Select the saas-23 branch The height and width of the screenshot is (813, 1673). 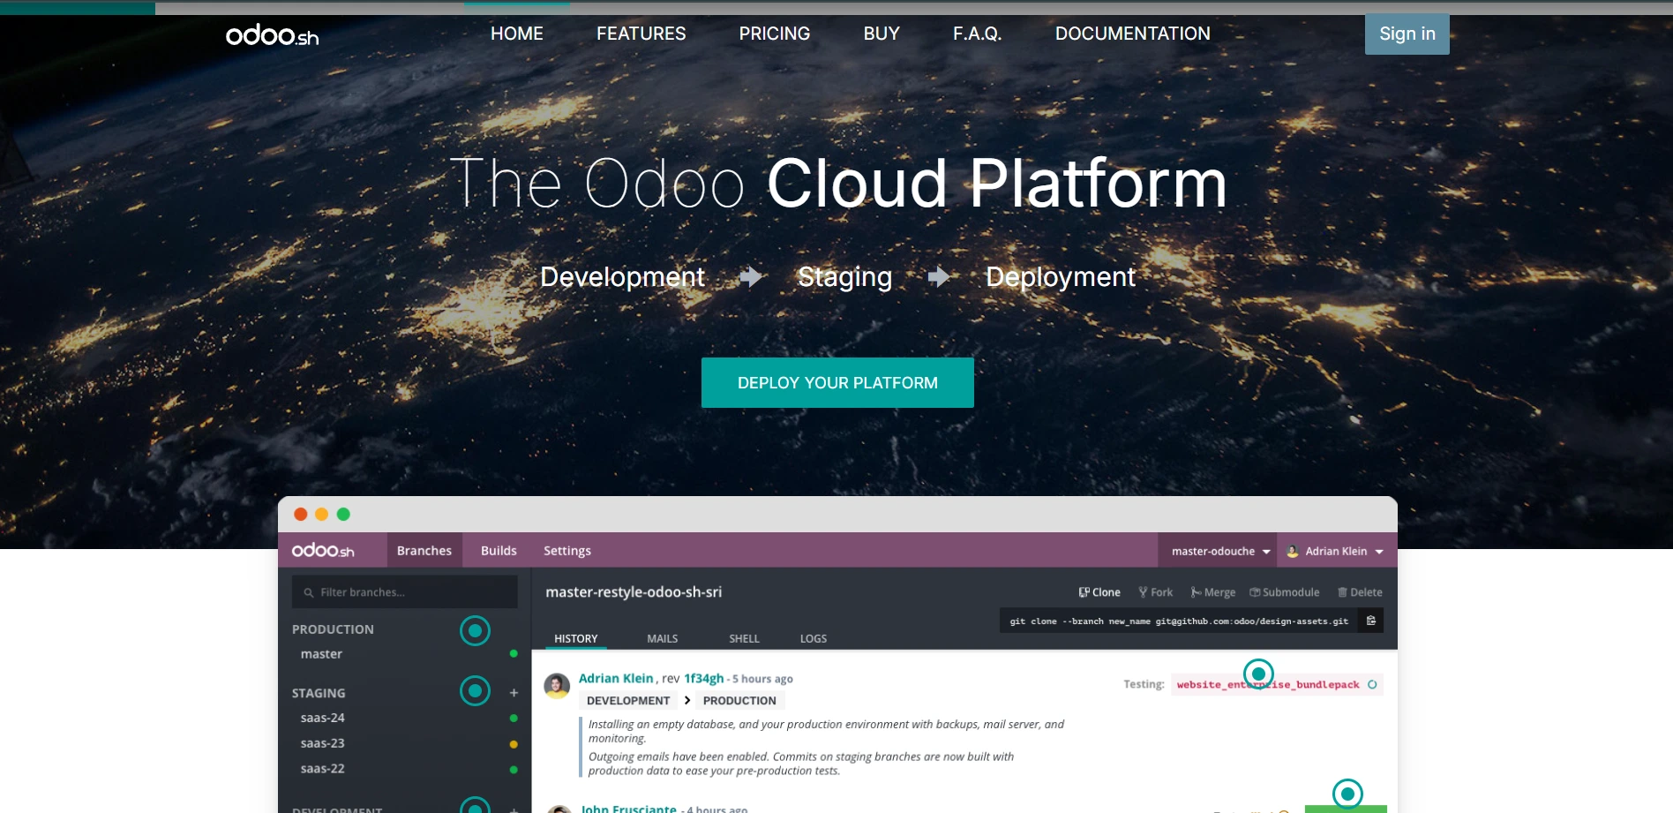(x=322, y=743)
